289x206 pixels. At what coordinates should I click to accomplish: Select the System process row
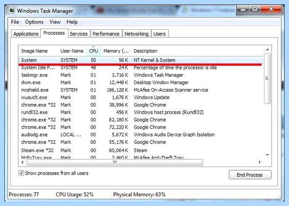(141, 60)
